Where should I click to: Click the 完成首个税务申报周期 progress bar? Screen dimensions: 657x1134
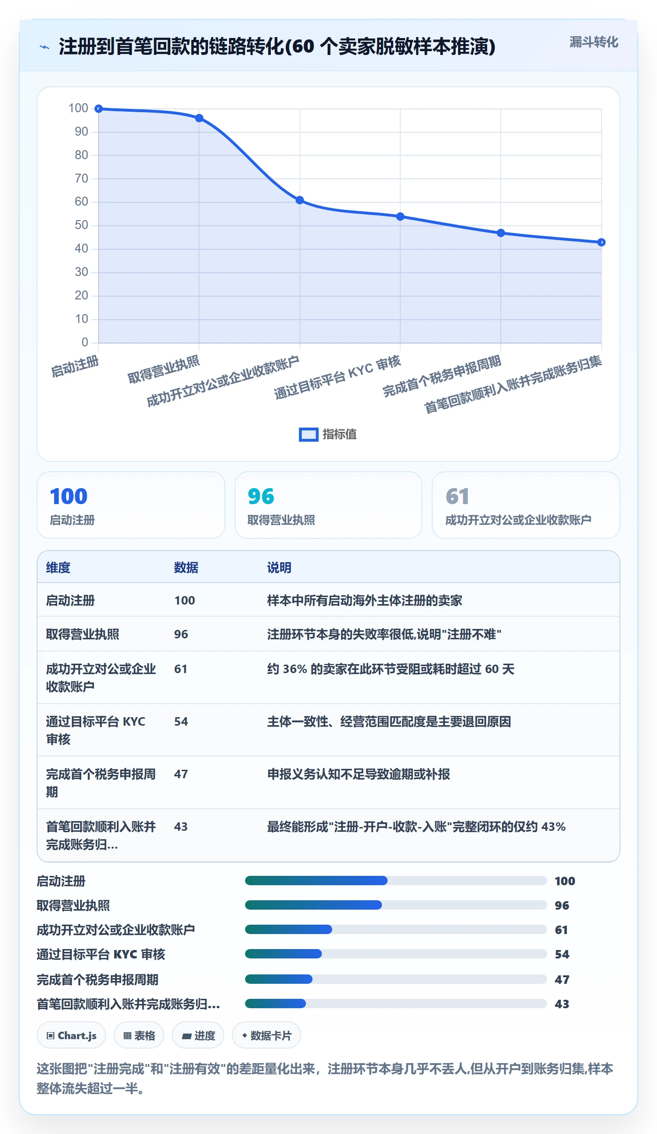point(396,979)
